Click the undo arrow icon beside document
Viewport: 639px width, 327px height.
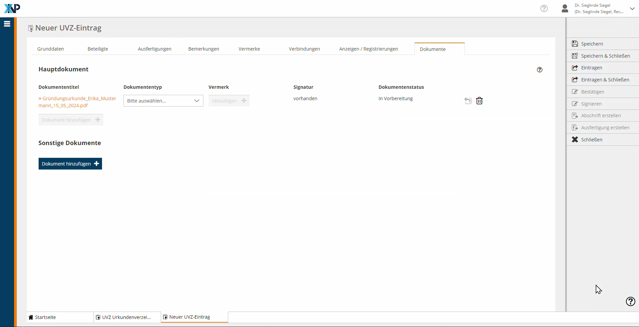468,101
